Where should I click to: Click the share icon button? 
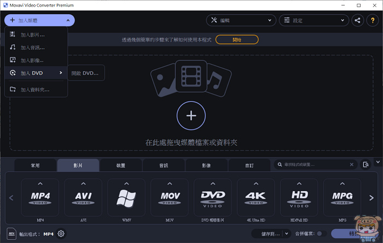pos(358,20)
